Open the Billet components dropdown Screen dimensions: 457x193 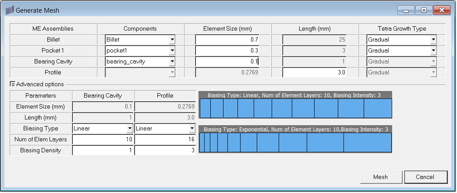172,39
